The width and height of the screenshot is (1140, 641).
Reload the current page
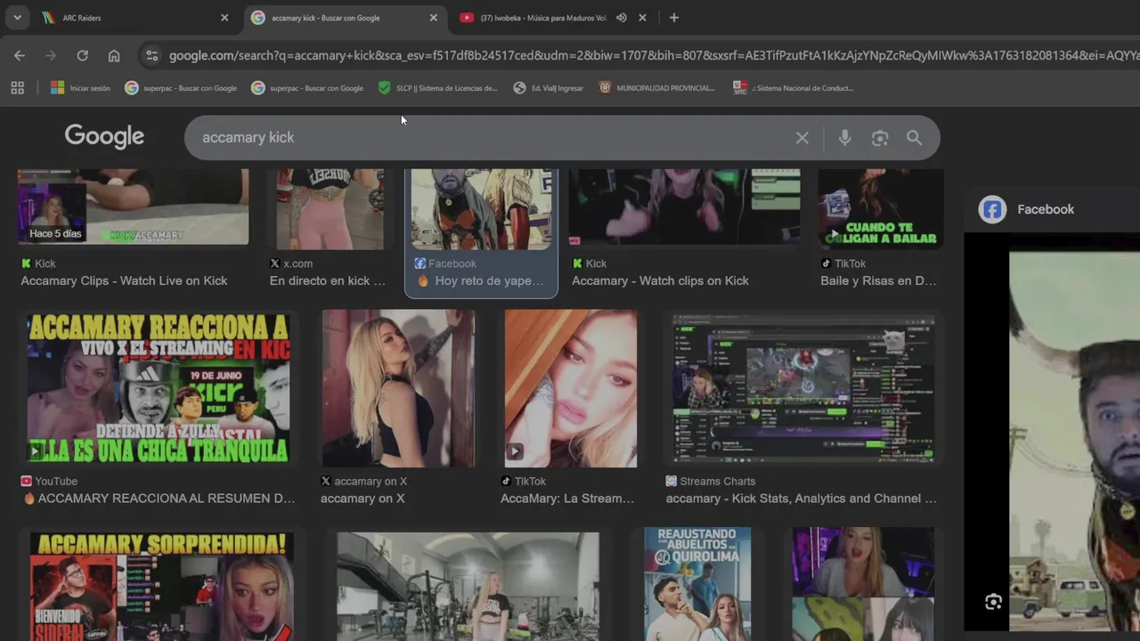click(82, 55)
